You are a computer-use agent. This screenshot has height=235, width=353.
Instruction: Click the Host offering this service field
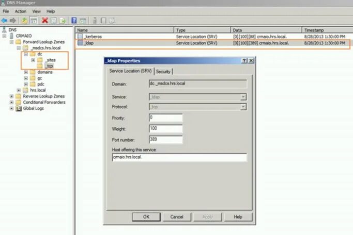click(x=179, y=157)
